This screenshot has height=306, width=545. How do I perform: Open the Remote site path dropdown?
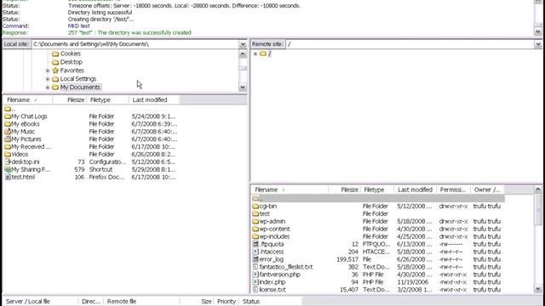click(538, 44)
